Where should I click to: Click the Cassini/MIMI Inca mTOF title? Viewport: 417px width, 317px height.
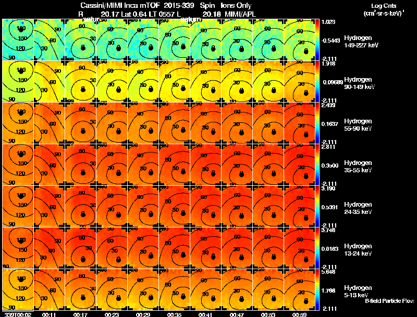pyautogui.click(x=120, y=6)
